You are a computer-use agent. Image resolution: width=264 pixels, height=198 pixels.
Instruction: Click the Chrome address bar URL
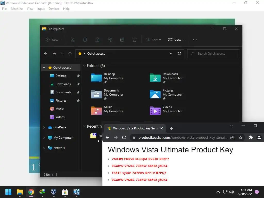(x=183, y=138)
